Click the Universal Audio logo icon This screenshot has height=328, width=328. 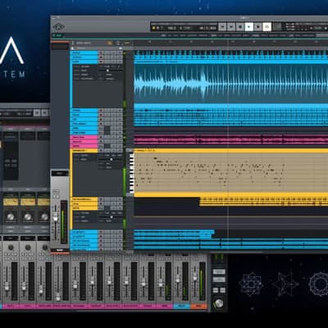click(58, 27)
